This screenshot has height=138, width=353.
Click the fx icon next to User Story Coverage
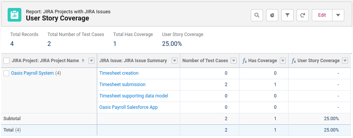[294, 61]
